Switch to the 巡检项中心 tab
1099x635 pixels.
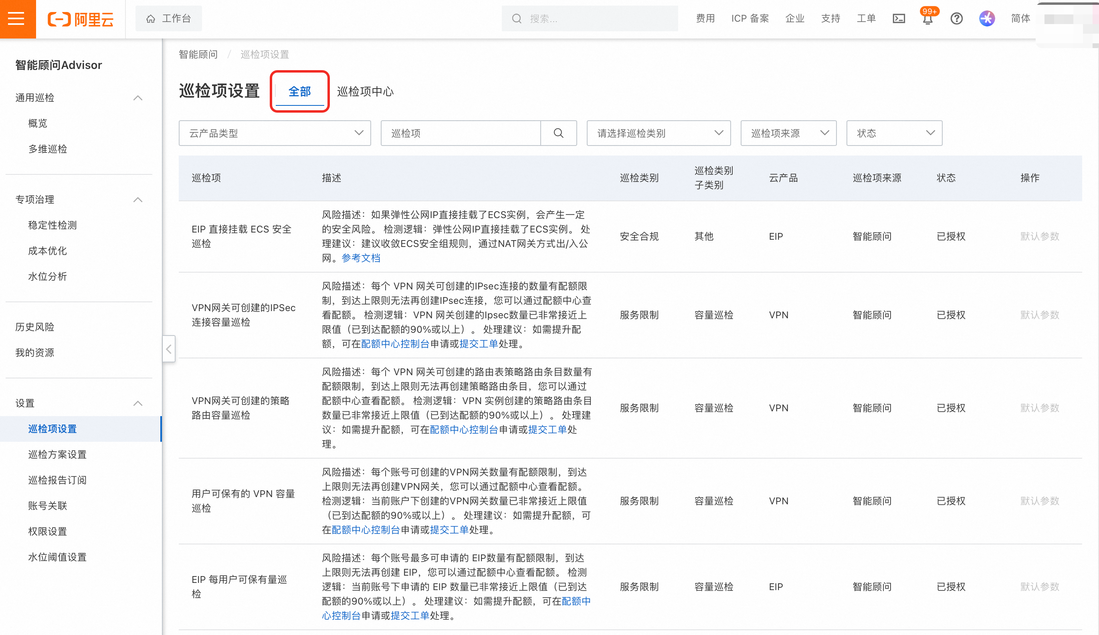tap(365, 91)
